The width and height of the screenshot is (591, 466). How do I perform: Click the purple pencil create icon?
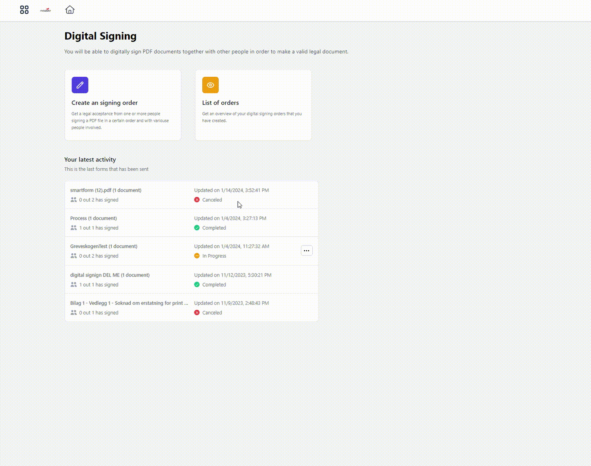click(x=80, y=85)
